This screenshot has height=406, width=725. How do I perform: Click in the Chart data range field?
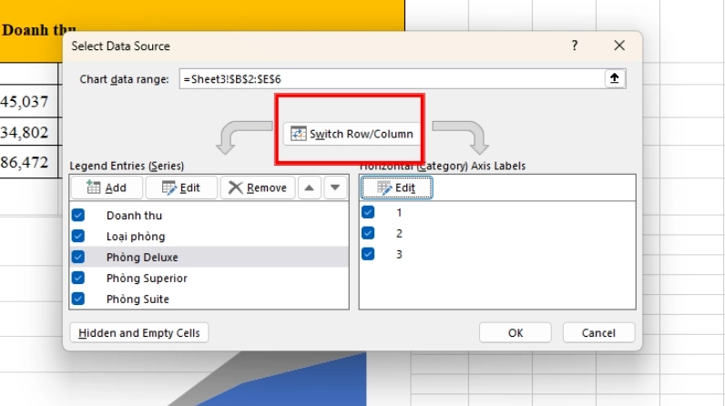point(392,79)
